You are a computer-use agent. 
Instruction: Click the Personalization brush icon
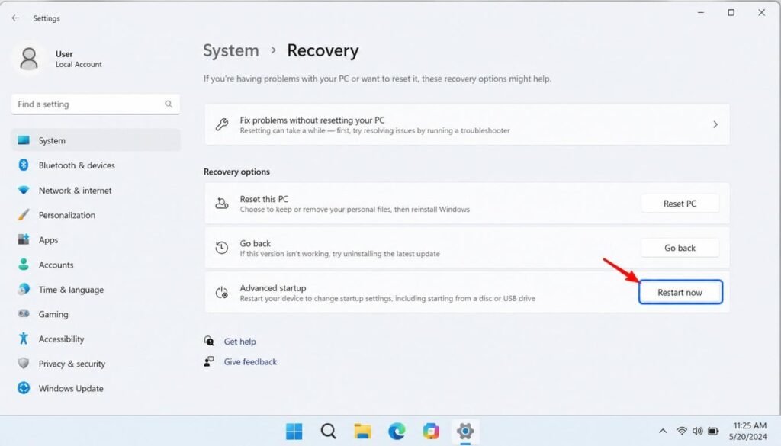click(24, 214)
